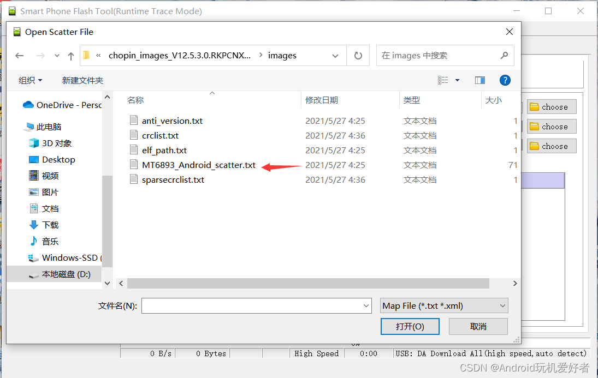Viewport: 598px width, 378px height.
Task: Select sparsecrclist.txt file
Action: pos(173,180)
